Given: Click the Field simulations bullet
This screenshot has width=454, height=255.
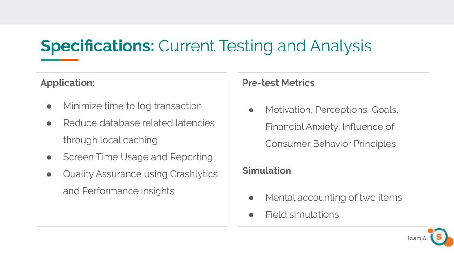Looking at the screenshot, I should coord(302,214).
